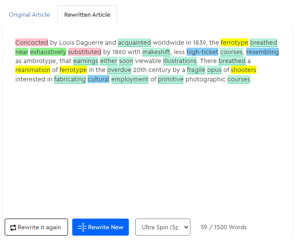Screen dimensions: 295x245
Task: Choose the pink highlighted word substituted
Action: [x=84, y=52]
